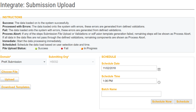Click the Integrate: Submission Upload page heading
Viewport: 196px width, 112px height.
click(38, 5)
